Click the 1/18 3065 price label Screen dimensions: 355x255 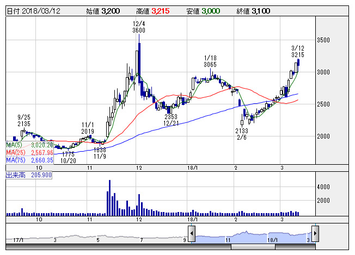pos(211,61)
